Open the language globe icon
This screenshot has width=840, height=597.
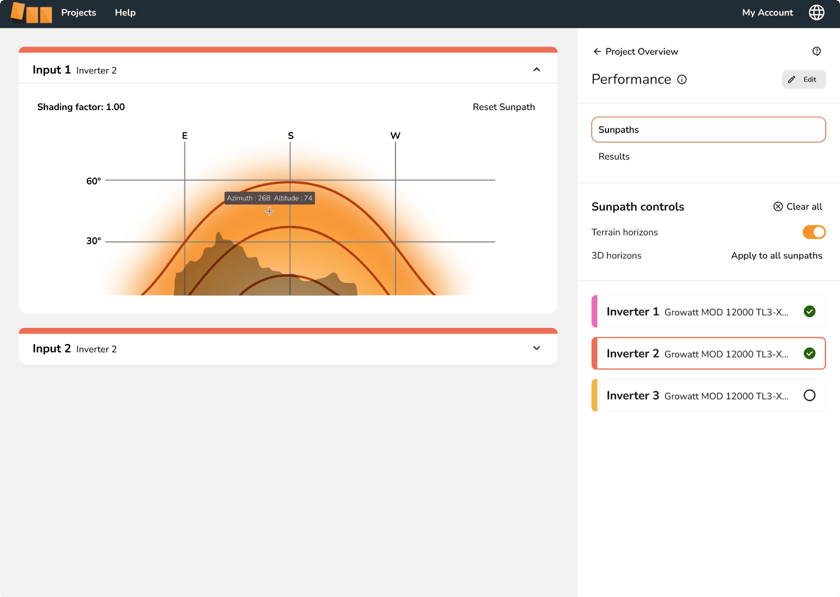[816, 12]
